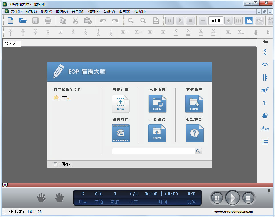This screenshot has width=275, height=217.
Task: Click the 打开... link to open a file
Action: click(65, 98)
